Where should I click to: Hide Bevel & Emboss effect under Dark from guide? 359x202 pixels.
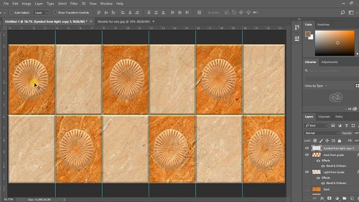coord(323,166)
